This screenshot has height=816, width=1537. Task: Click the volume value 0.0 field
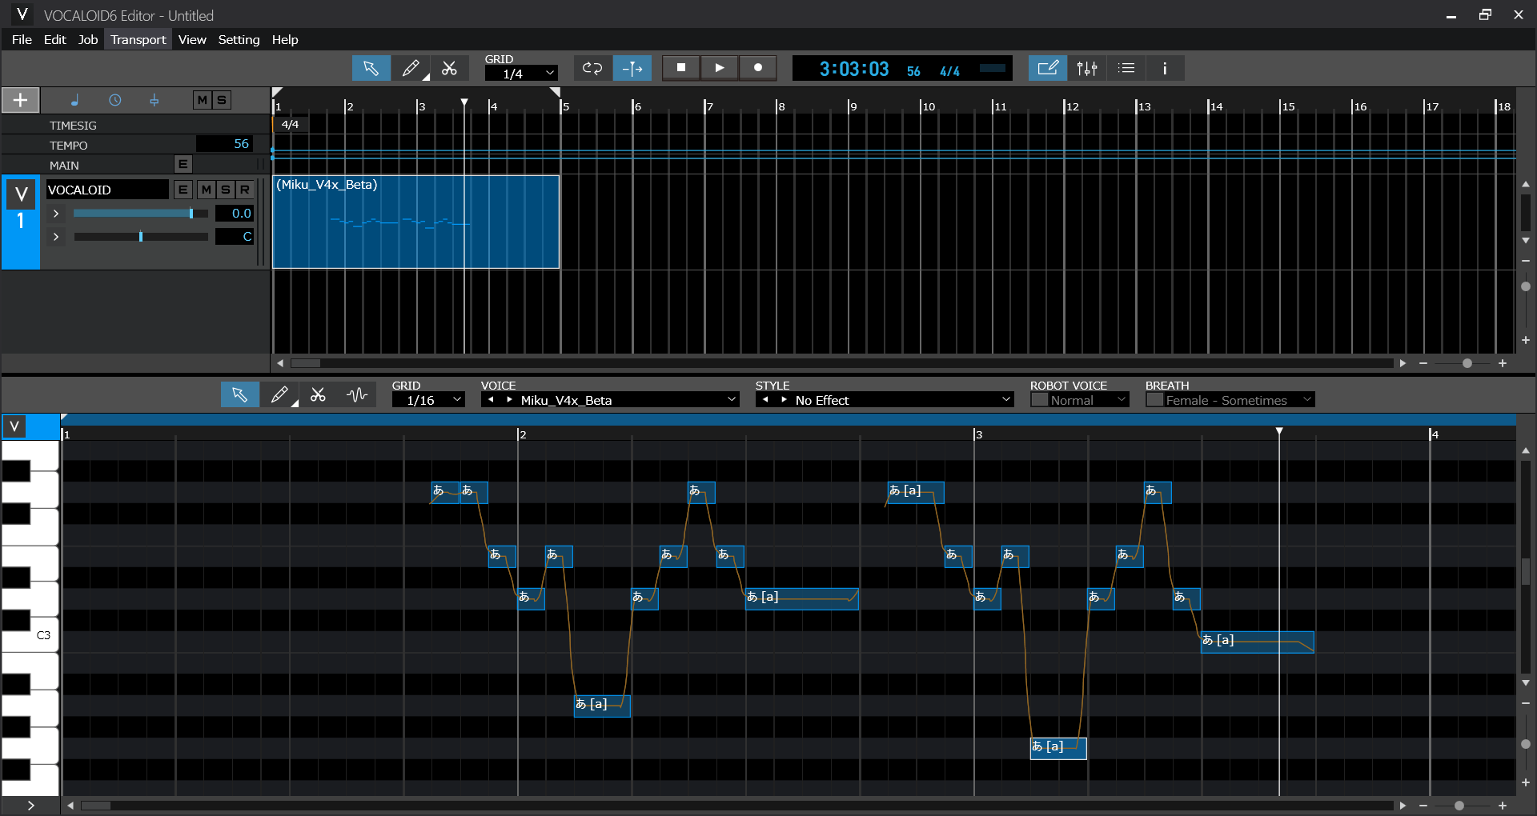pos(235,214)
